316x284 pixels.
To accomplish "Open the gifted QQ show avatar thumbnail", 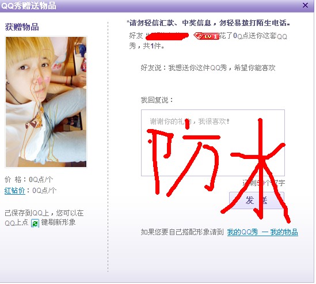I will pyautogui.click(x=46, y=102).
